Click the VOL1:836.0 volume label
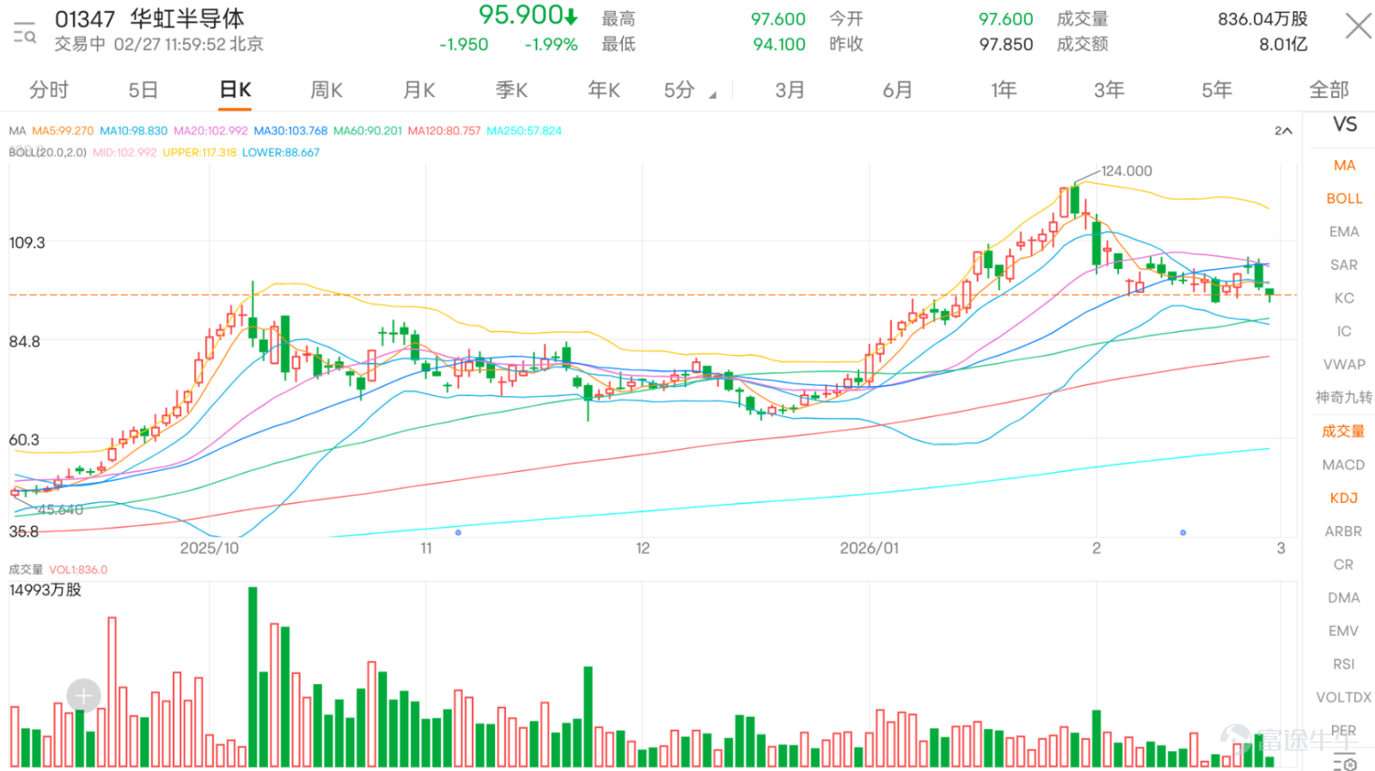 (x=78, y=570)
